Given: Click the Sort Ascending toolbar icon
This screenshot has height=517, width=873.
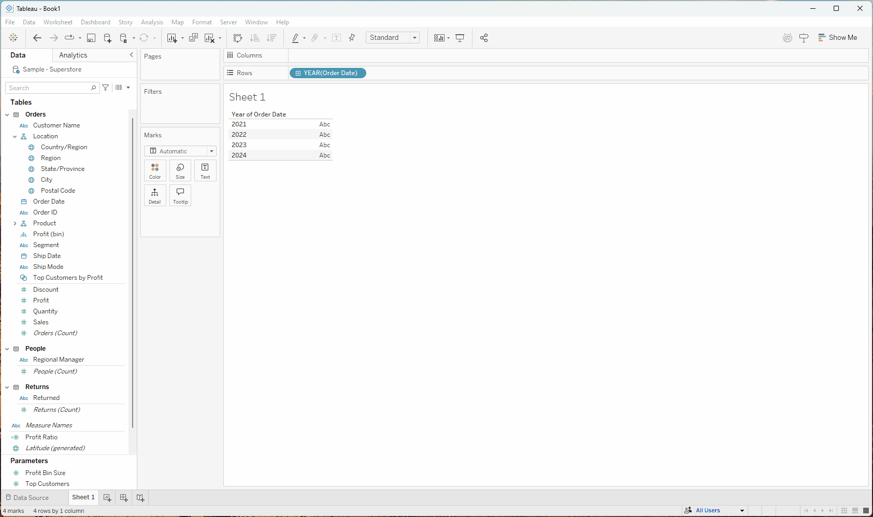Looking at the screenshot, I should pos(254,38).
